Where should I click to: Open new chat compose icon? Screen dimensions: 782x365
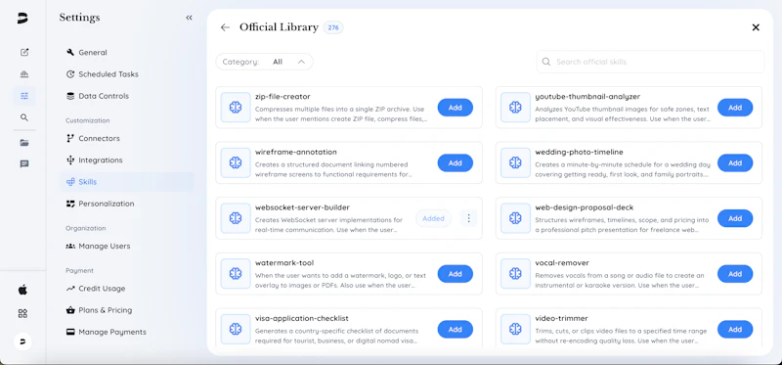23,53
